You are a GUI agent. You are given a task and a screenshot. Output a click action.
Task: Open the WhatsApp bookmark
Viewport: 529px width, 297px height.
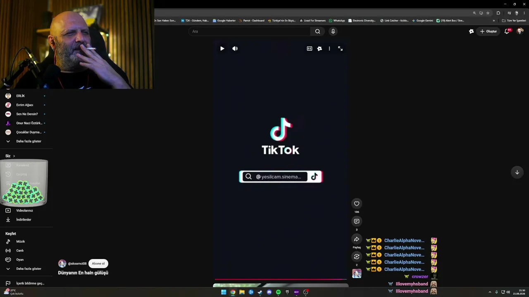click(x=337, y=21)
